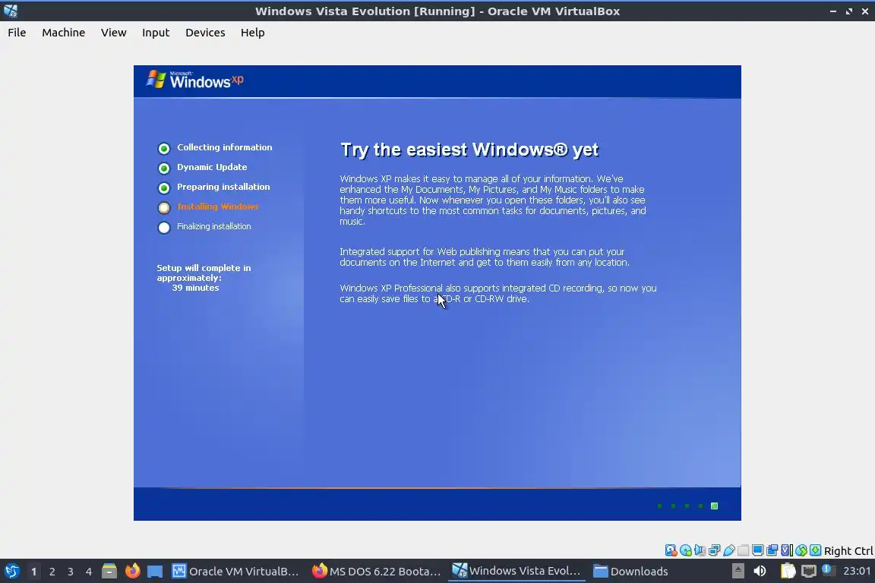Switch to the Downloads folder taskbar entry
This screenshot has height=583, width=875.
631,571
